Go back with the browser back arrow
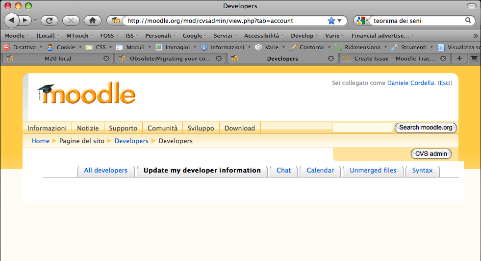Screen dimensions: 481x261 click(x=12, y=21)
